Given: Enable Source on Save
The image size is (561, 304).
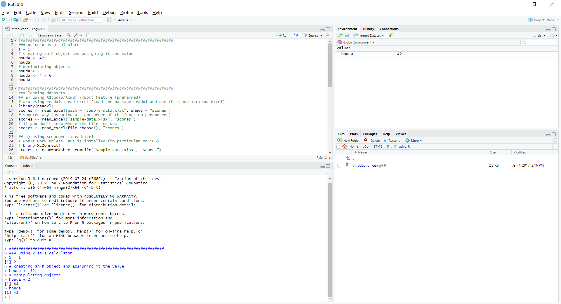Looking at the screenshot, I should point(36,35).
